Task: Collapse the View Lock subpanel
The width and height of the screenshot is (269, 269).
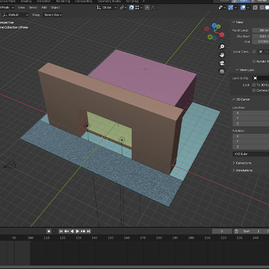Action: 245,70
